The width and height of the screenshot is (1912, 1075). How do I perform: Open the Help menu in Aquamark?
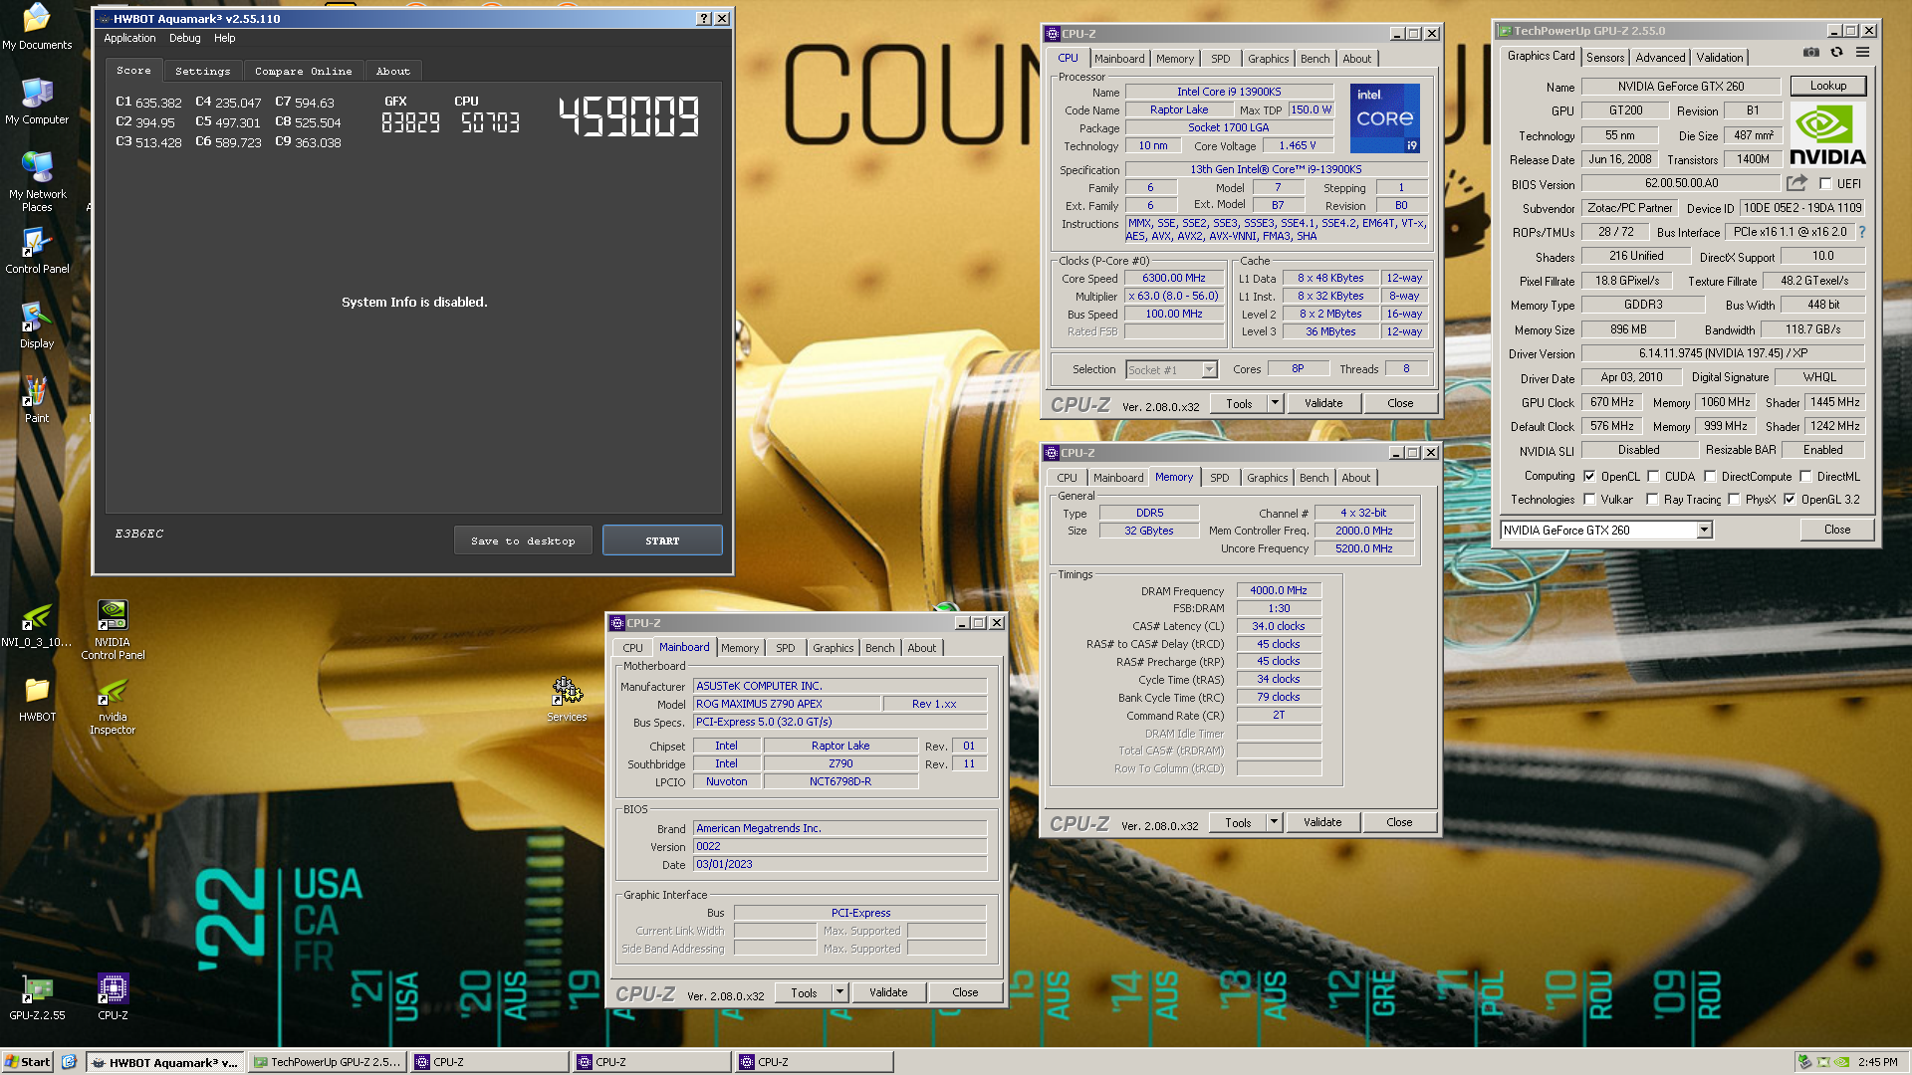(x=225, y=38)
